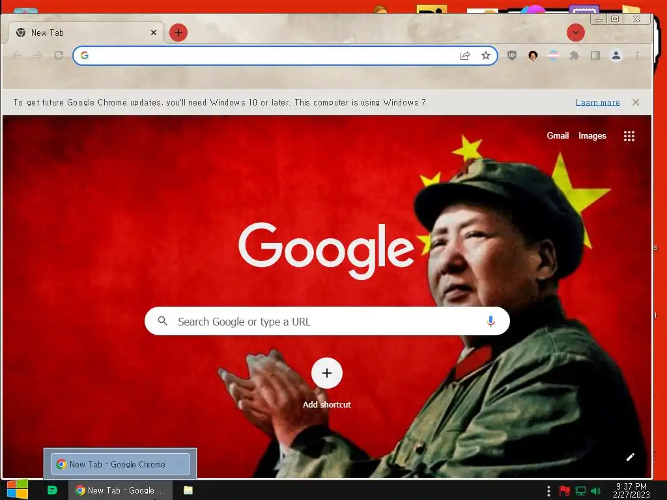Open the Extensions puzzle piece menu

pos(575,55)
